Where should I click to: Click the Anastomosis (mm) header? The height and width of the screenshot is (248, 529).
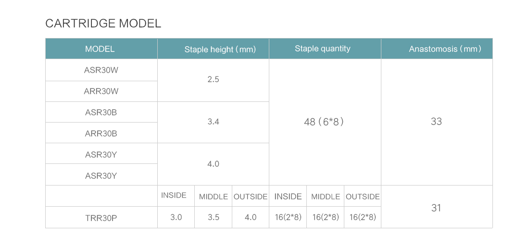(x=437, y=49)
